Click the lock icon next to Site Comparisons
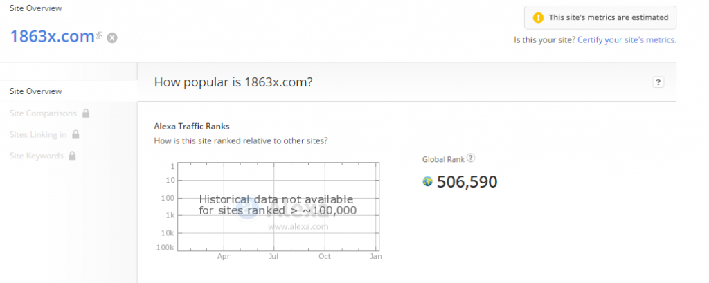Viewport: 709px width, 283px height. 86,113
